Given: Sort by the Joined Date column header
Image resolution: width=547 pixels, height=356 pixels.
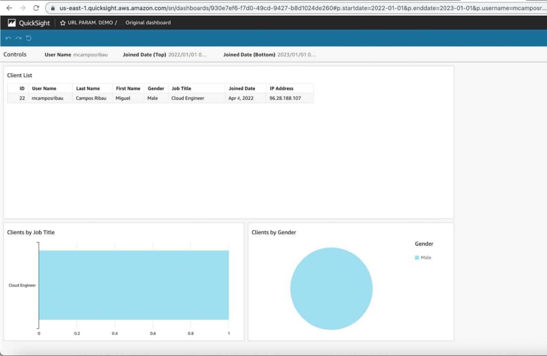Looking at the screenshot, I should coord(246,88).
